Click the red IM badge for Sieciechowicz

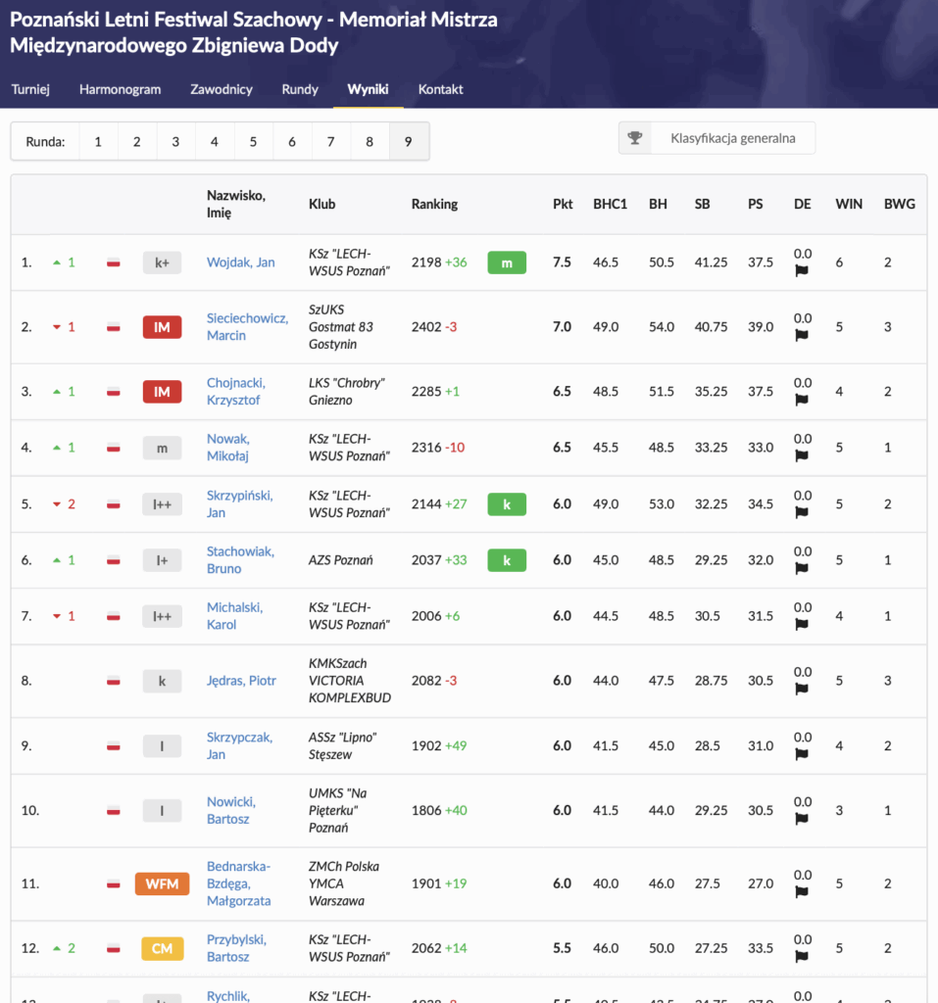tap(162, 327)
